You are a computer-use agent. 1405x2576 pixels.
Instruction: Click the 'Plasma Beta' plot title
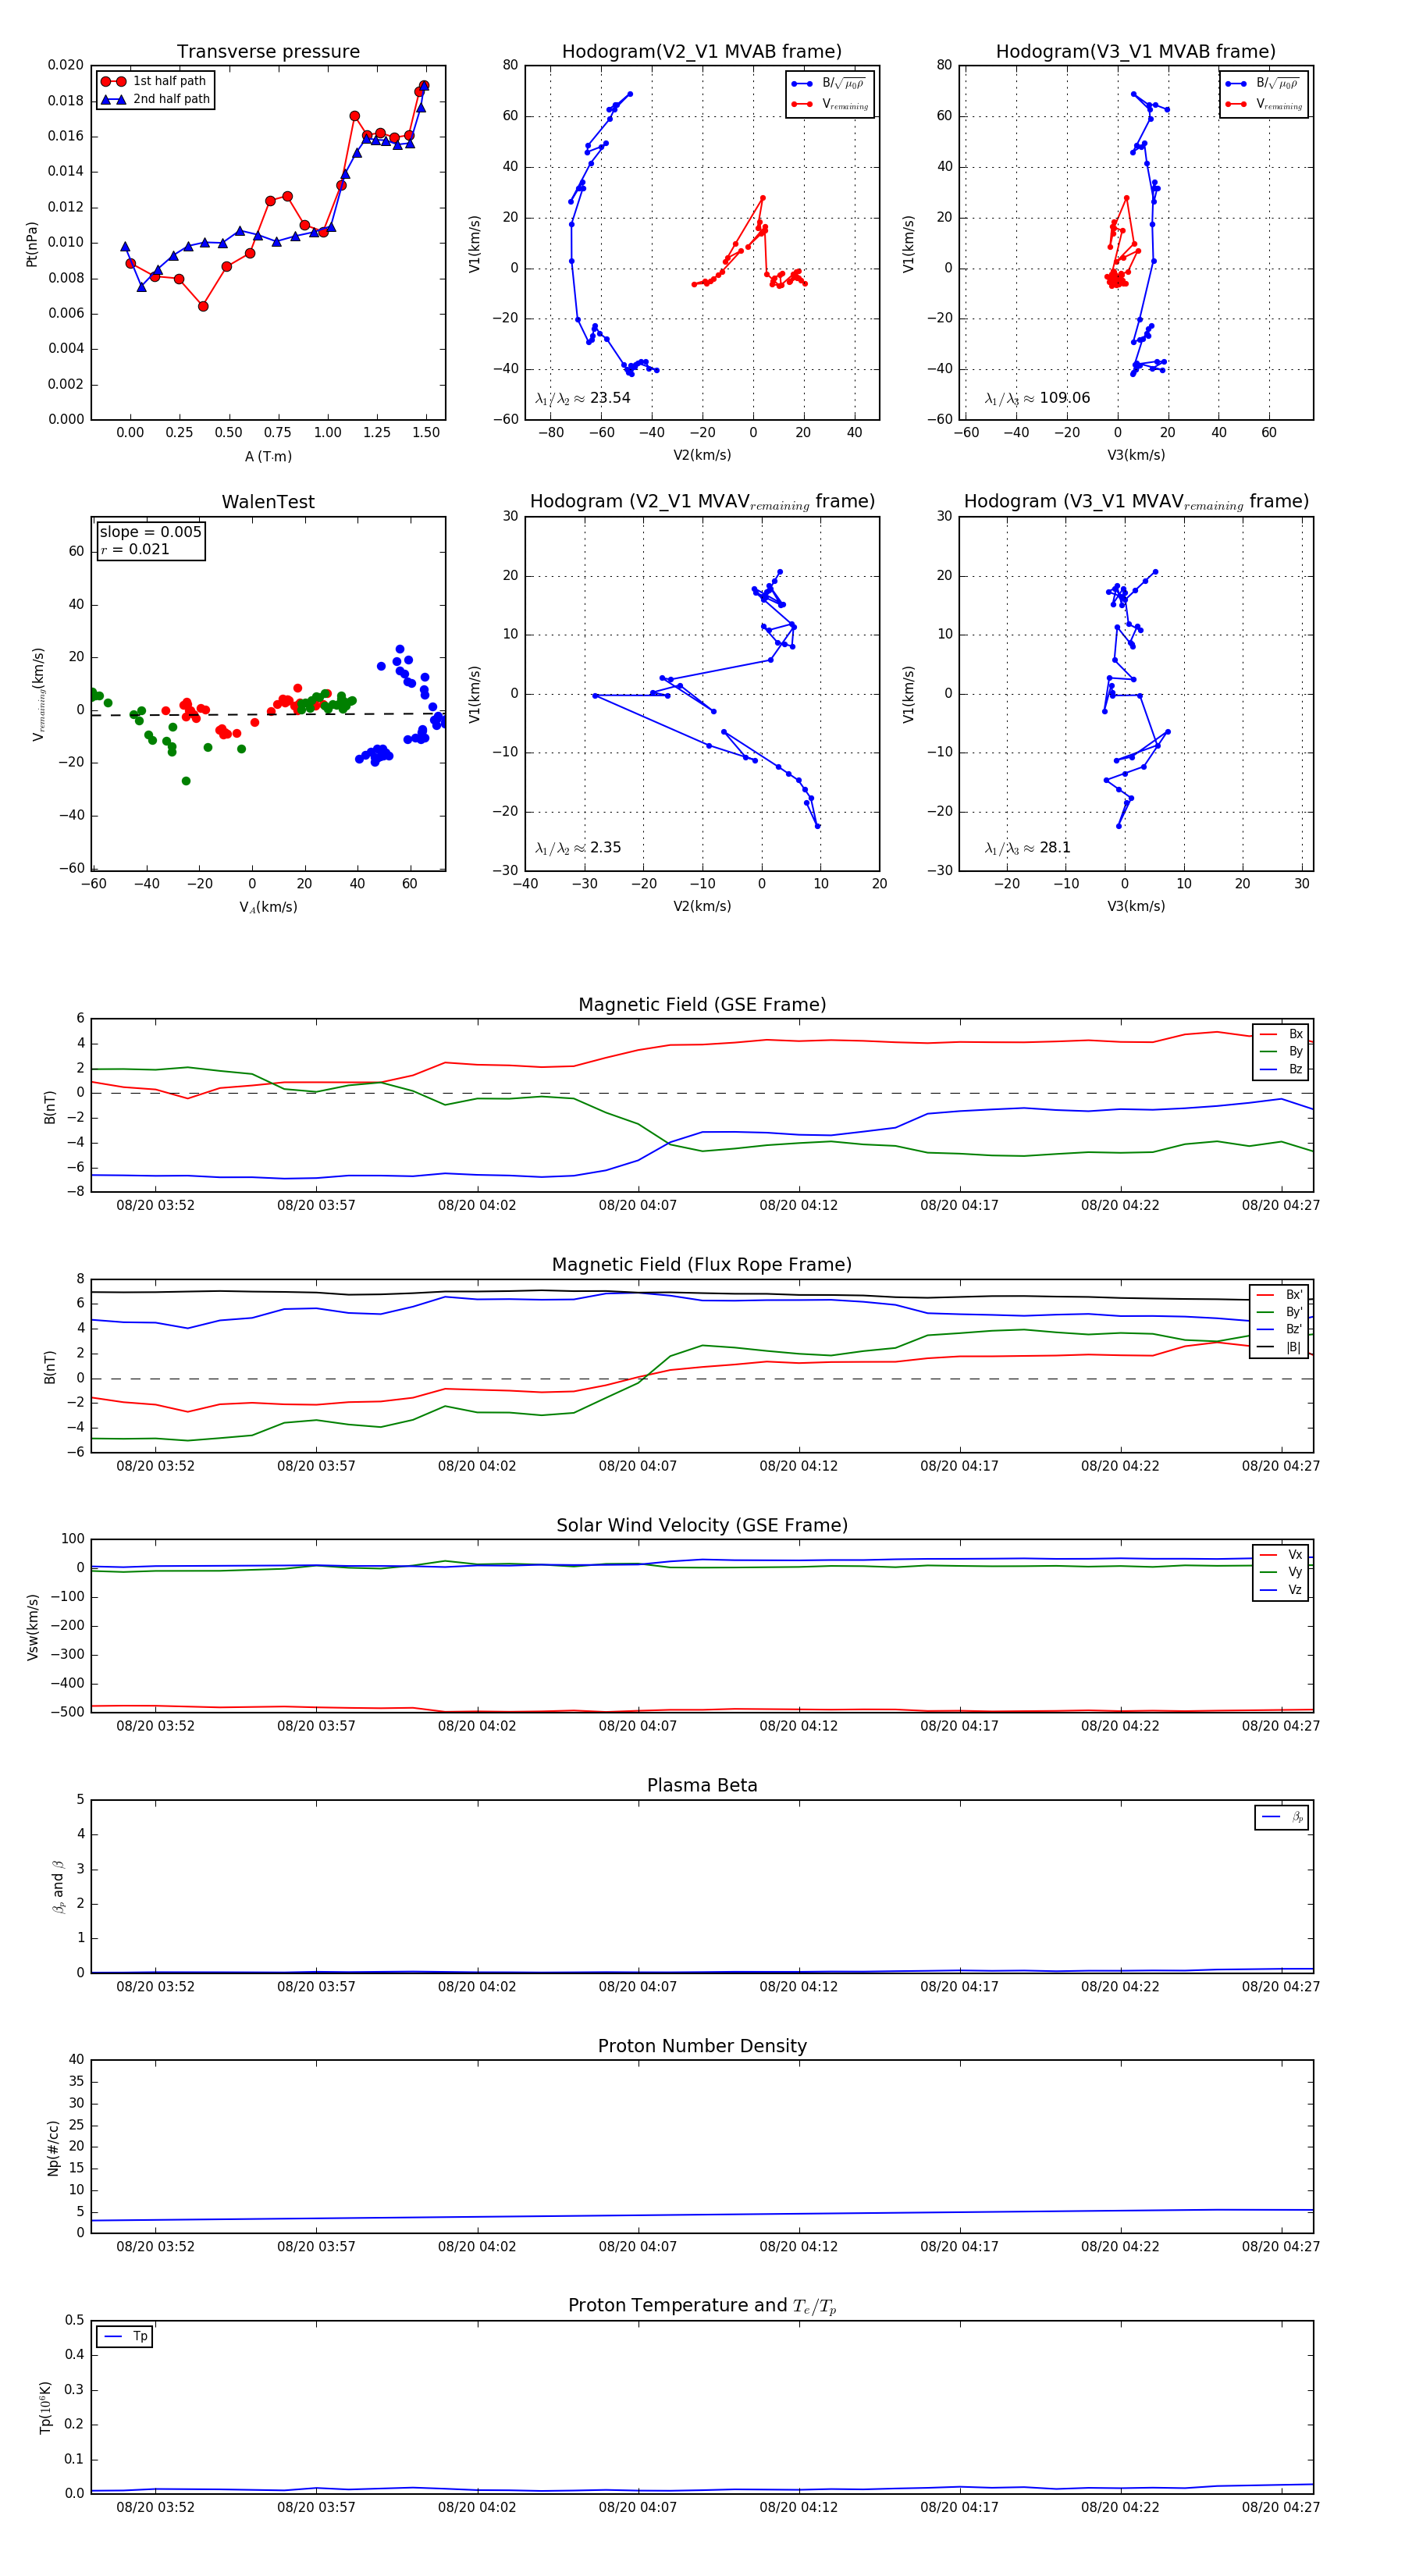(x=702, y=1785)
